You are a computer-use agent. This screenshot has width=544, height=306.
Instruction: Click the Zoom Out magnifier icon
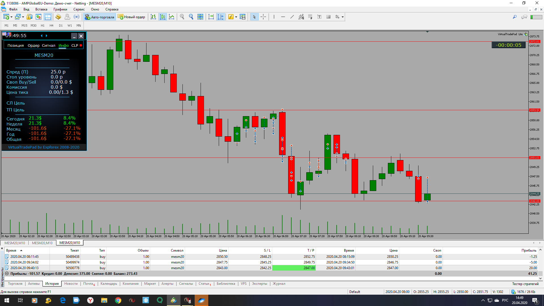[191, 17]
